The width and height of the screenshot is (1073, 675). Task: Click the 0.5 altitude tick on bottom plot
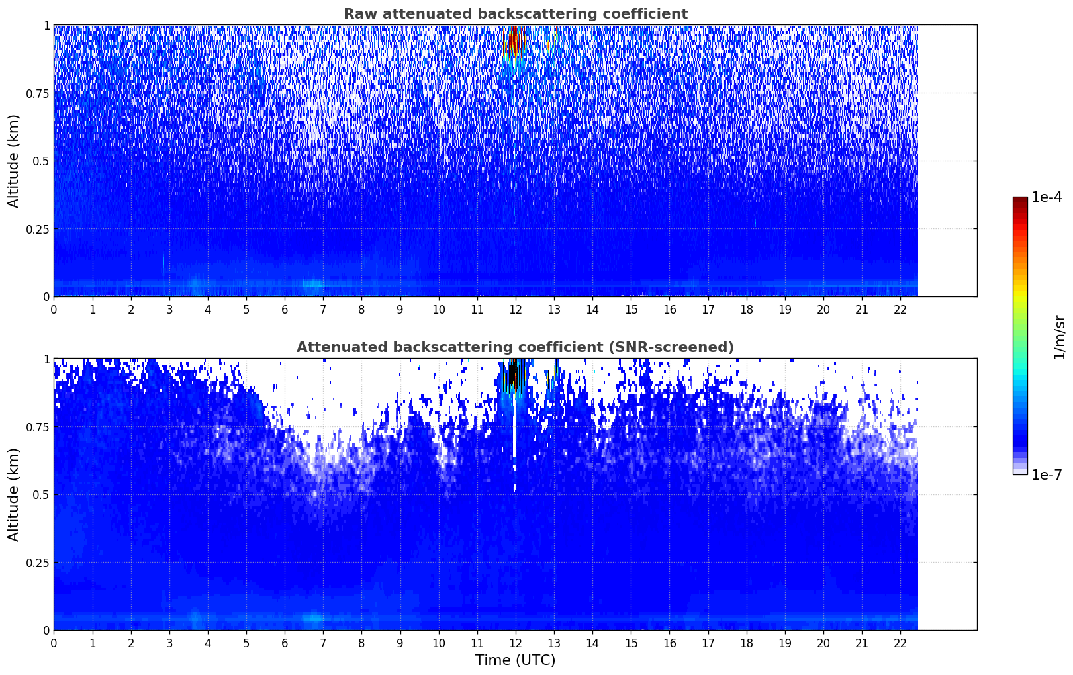pos(41,494)
